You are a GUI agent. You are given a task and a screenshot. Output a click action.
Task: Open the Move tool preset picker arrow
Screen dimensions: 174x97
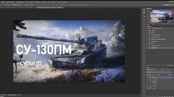2,5
